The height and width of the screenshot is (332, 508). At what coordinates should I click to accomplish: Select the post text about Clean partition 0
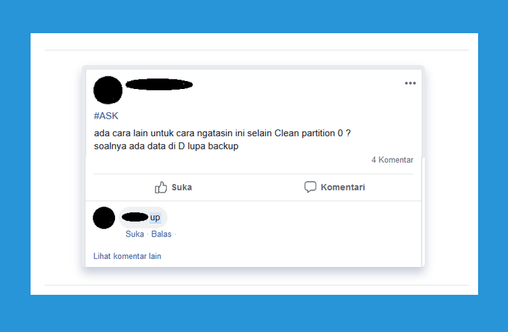222,133
